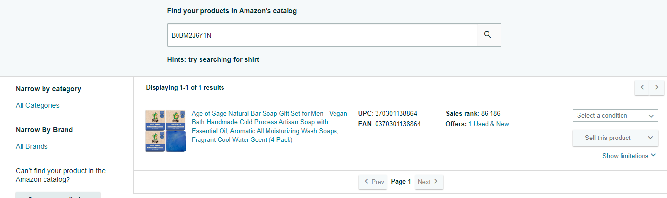Open the Select a condition dropdown

pos(615,116)
